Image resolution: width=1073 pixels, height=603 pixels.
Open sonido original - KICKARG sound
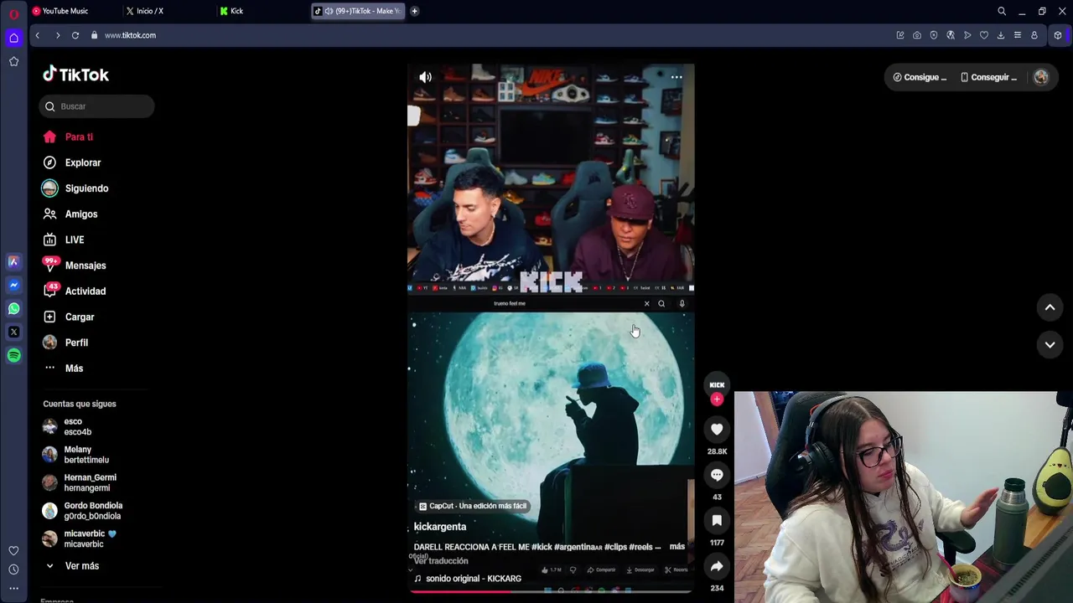[x=468, y=579]
